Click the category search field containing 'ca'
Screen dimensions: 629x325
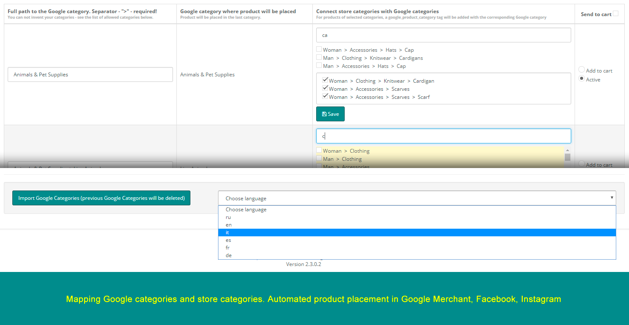tap(443, 35)
